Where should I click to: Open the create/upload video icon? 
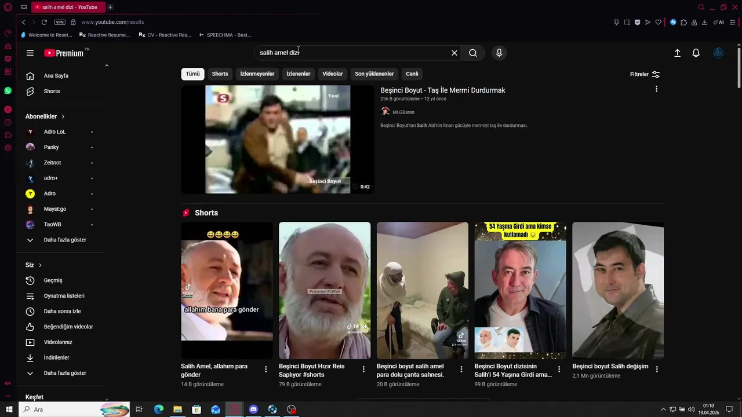pos(677,53)
